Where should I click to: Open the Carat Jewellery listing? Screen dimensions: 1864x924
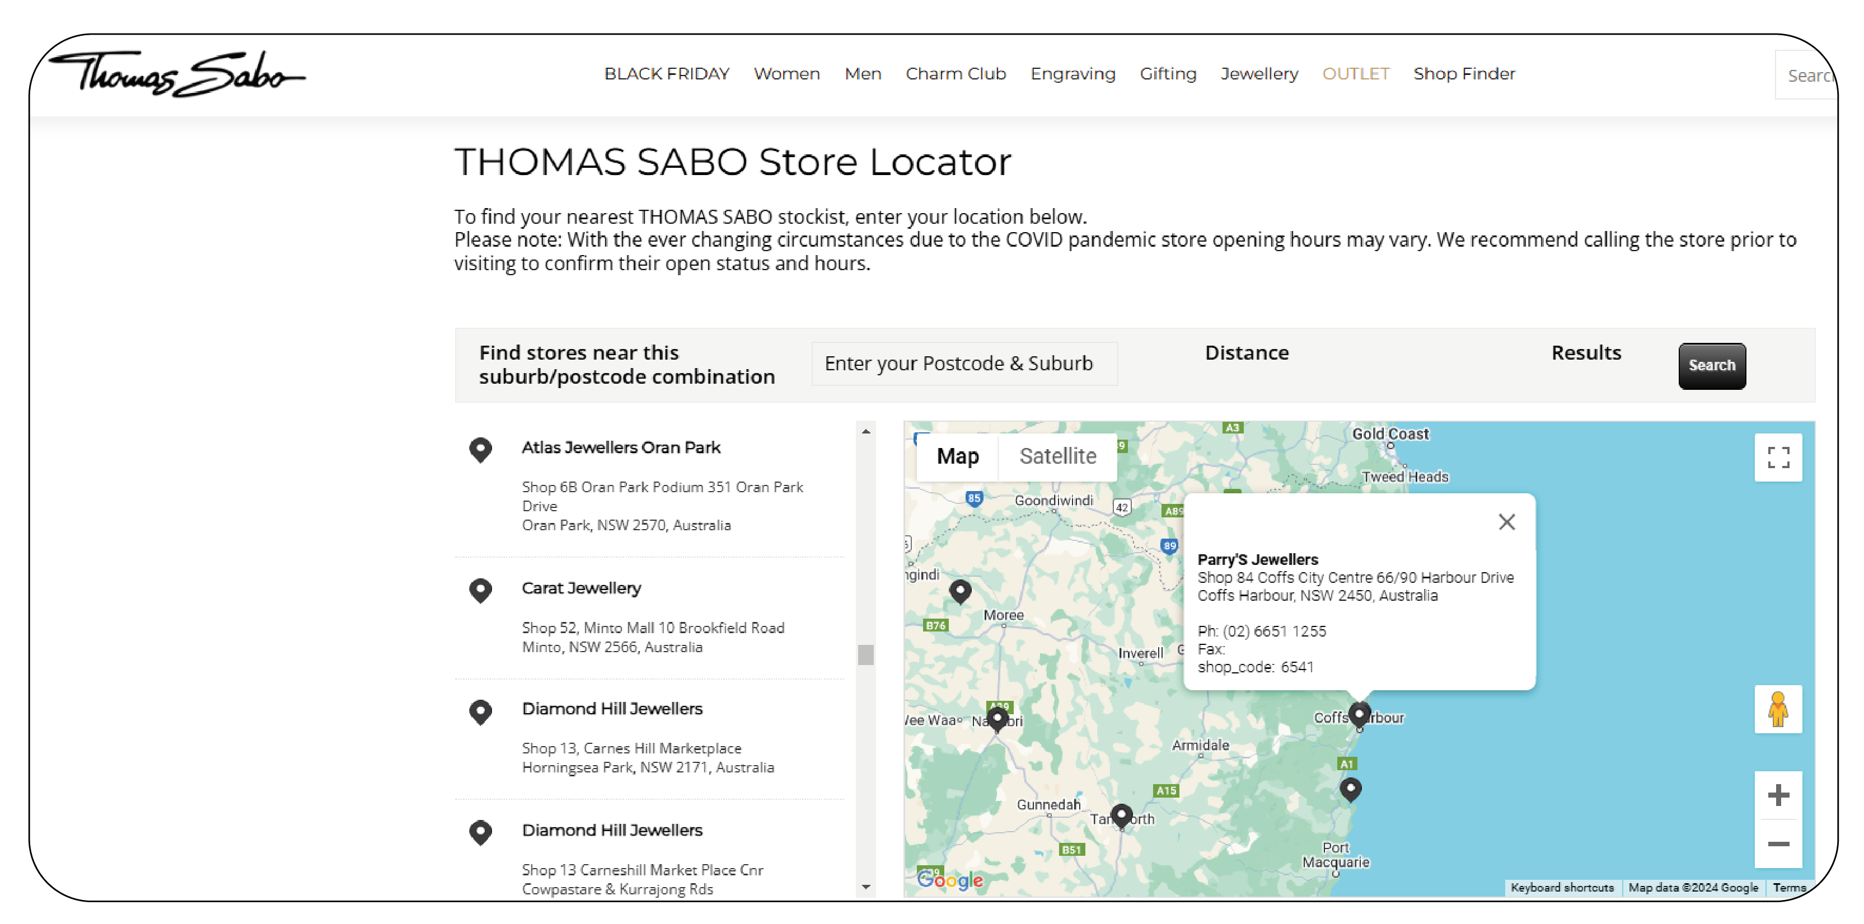pyautogui.click(x=581, y=588)
